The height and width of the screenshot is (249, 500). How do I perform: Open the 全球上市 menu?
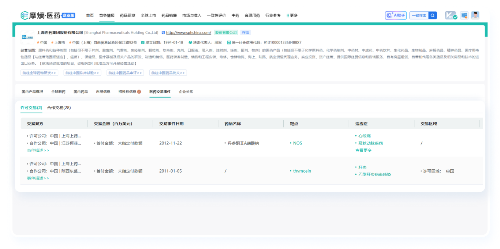[x=148, y=15]
